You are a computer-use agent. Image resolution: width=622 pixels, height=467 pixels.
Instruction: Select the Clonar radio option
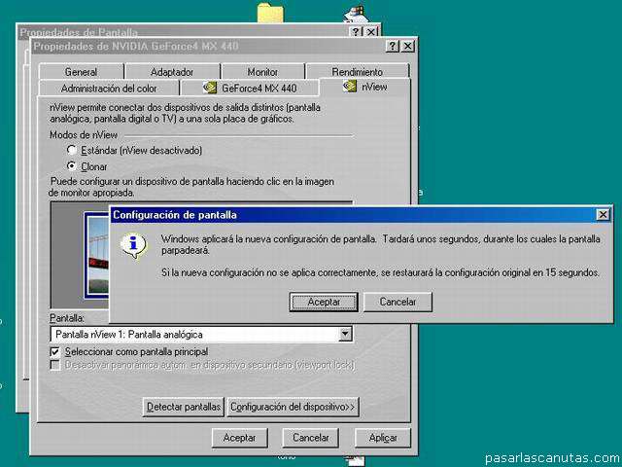(x=71, y=166)
